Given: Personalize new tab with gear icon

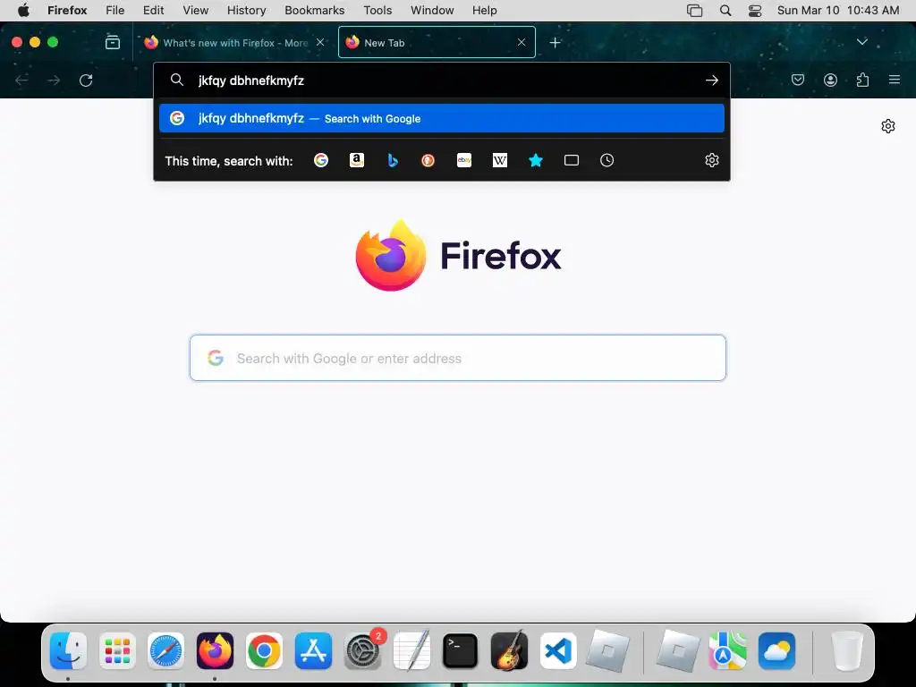Looking at the screenshot, I should click(x=888, y=126).
